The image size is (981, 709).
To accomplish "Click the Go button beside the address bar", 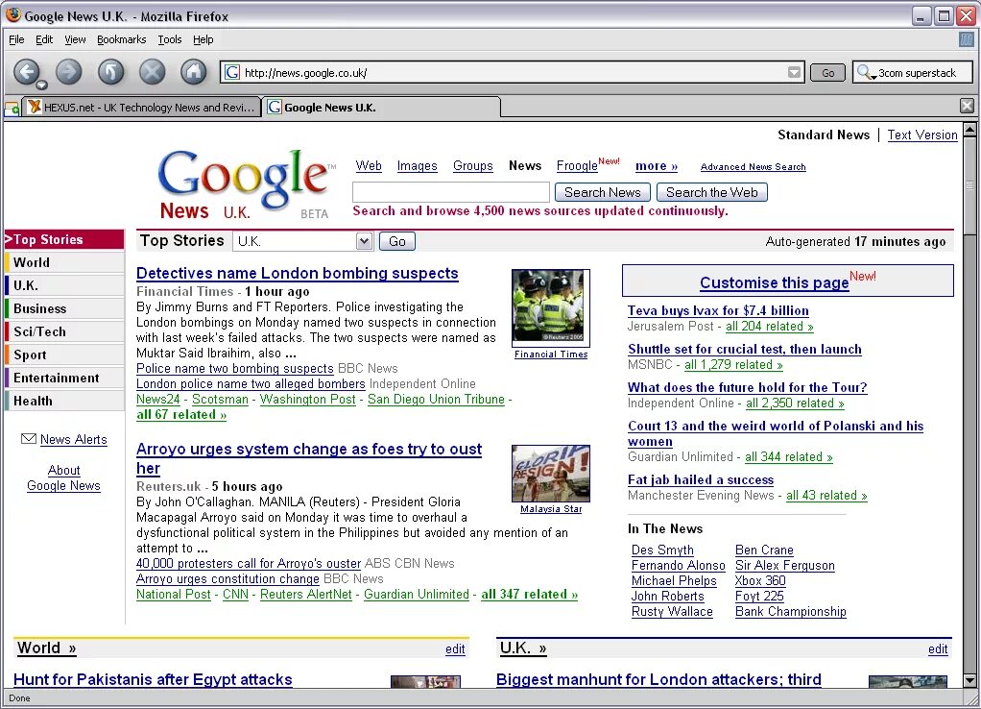I will pyautogui.click(x=827, y=73).
